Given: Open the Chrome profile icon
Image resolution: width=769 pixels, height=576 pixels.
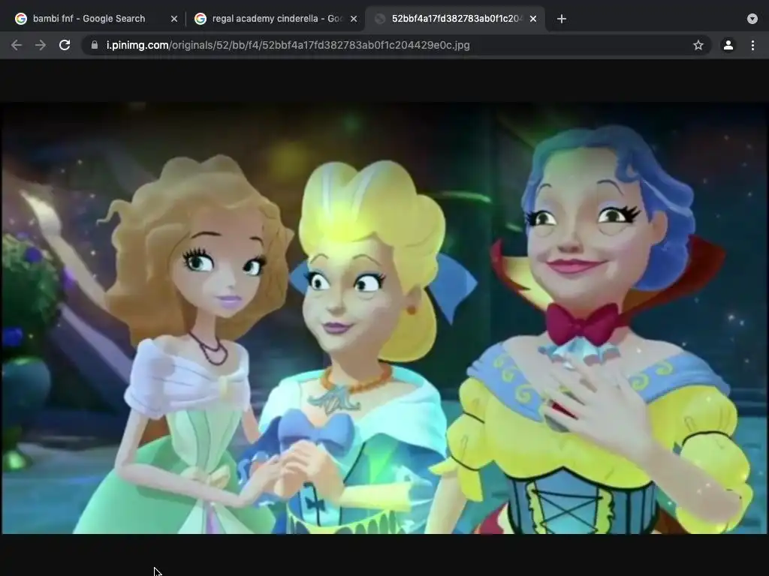Looking at the screenshot, I should 728,45.
